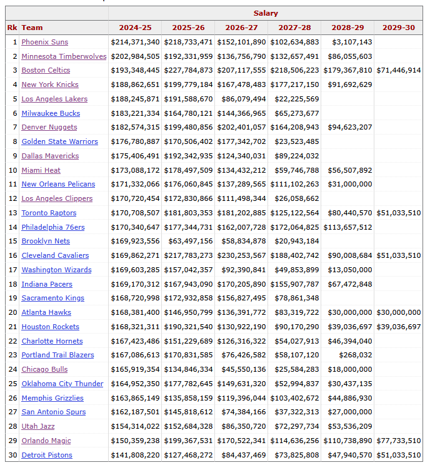Sort table by the Rk column header

(12, 28)
